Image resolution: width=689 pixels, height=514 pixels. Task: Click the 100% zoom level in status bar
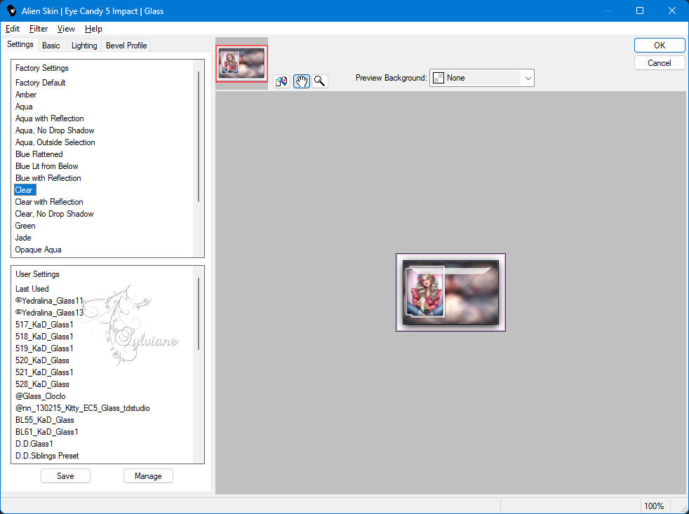pyautogui.click(x=654, y=506)
